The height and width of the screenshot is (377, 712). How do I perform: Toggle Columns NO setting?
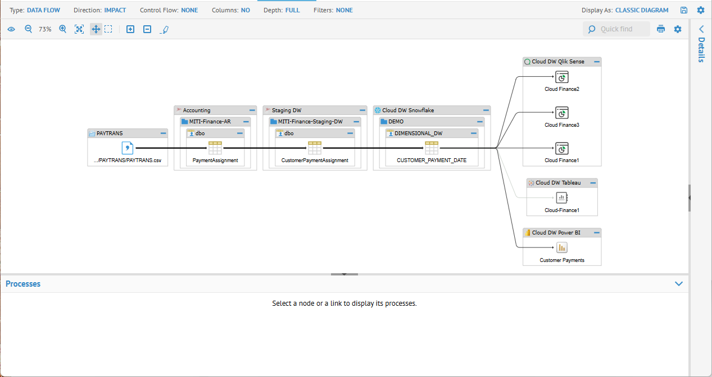click(245, 10)
